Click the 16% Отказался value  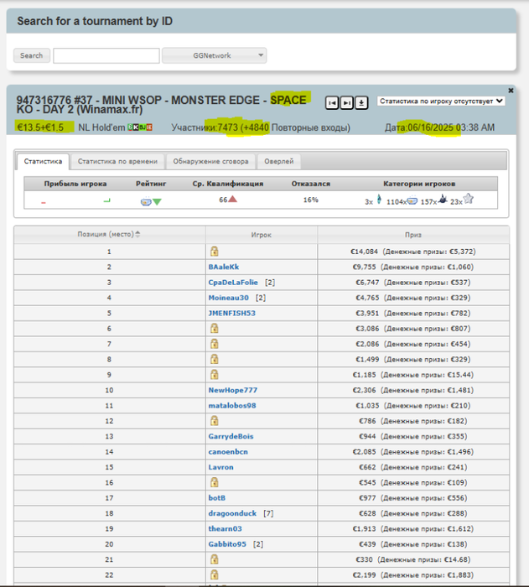click(x=311, y=200)
